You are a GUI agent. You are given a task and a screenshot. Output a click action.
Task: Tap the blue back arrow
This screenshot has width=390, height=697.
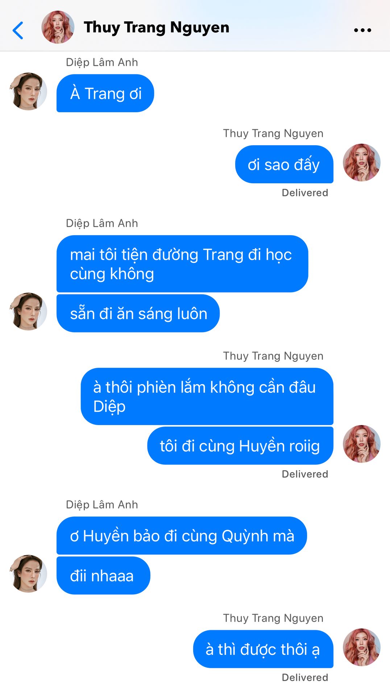[18, 30]
